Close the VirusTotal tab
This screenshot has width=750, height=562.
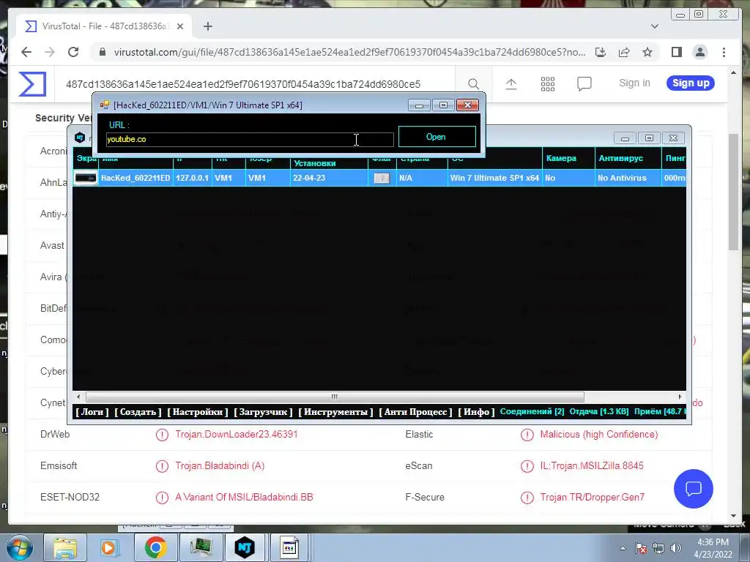pos(180,26)
